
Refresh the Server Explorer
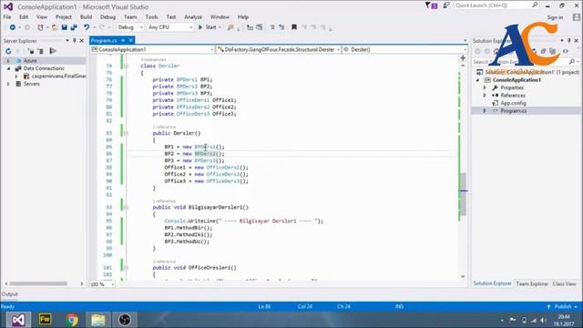click(x=8, y=51)
